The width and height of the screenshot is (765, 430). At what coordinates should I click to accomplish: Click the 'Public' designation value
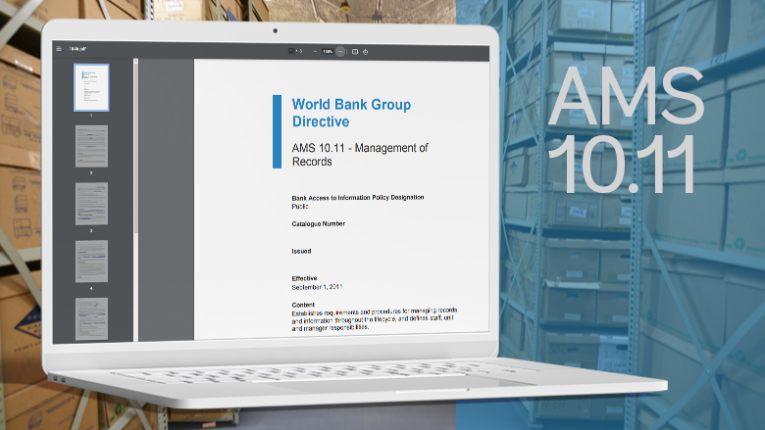(x=300, y=207)
